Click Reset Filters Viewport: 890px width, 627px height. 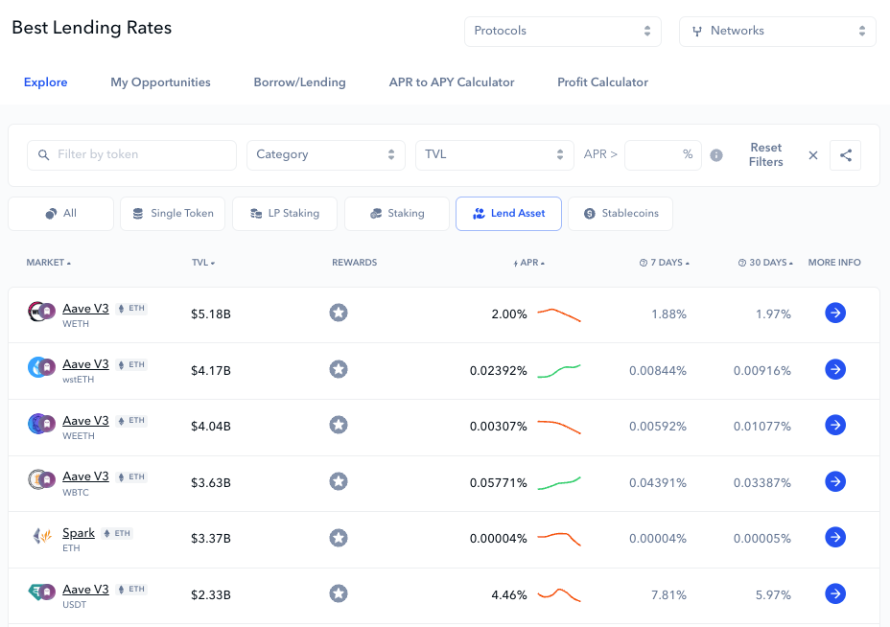765,155
